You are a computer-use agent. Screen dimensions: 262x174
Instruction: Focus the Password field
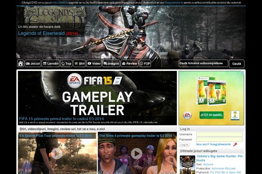coord(219,139)
